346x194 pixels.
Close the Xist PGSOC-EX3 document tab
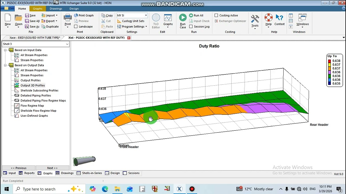pyautogui.click(x=129, y=38)
